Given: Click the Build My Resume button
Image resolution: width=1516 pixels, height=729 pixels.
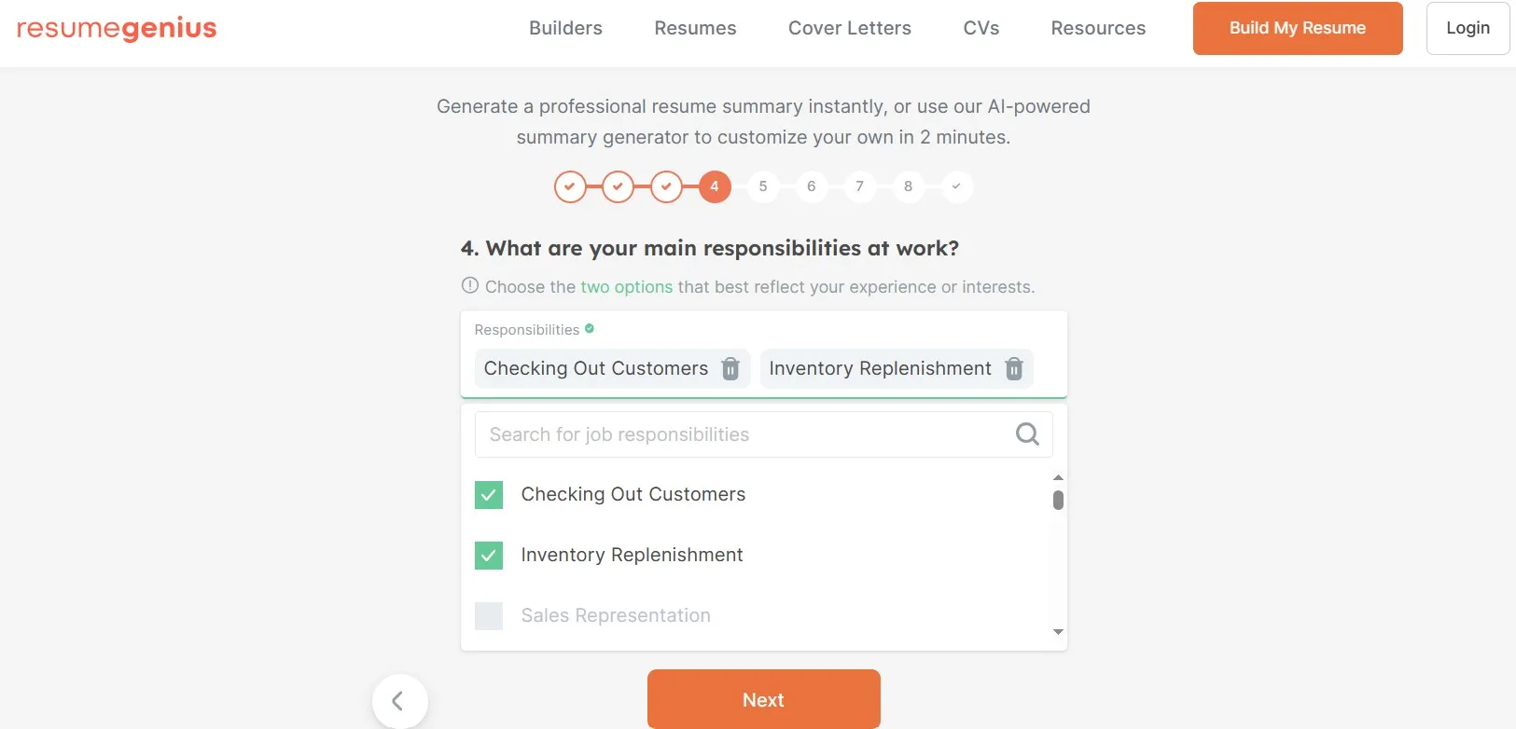Looking at the screenshot, I should click(x=1297, y=28).
